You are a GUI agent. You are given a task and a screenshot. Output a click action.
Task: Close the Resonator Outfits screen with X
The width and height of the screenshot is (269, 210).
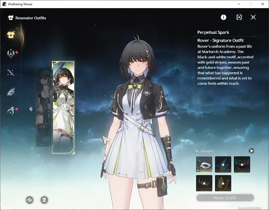[x=253, y=17]
